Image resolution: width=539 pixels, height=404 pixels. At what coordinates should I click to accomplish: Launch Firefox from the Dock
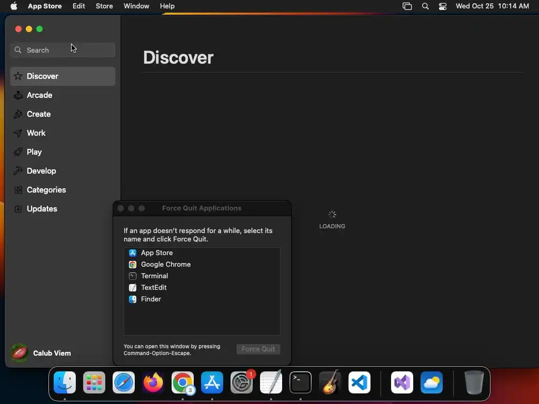(x=153, y=382)
